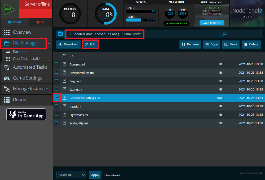Tick the Engine.ini file checkbox
Viewport: 265px width, 180px height.
[57, 81]
